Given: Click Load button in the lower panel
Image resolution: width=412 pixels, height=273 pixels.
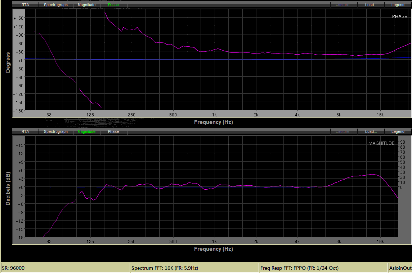Looking at the screenshot, I should pos(371,132).
